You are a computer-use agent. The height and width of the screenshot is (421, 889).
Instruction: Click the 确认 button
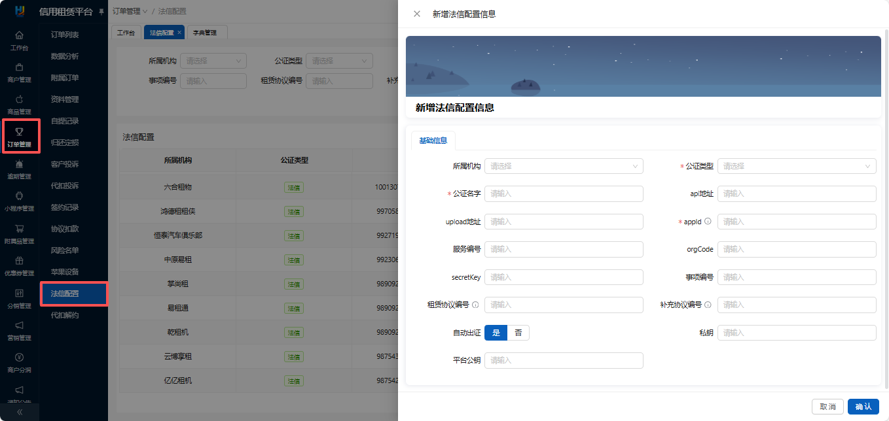pyautogui.click(x=863, y=407)
